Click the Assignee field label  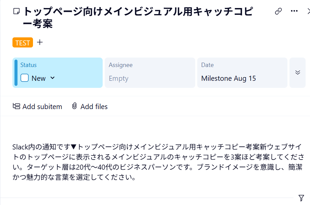[120, 65]
